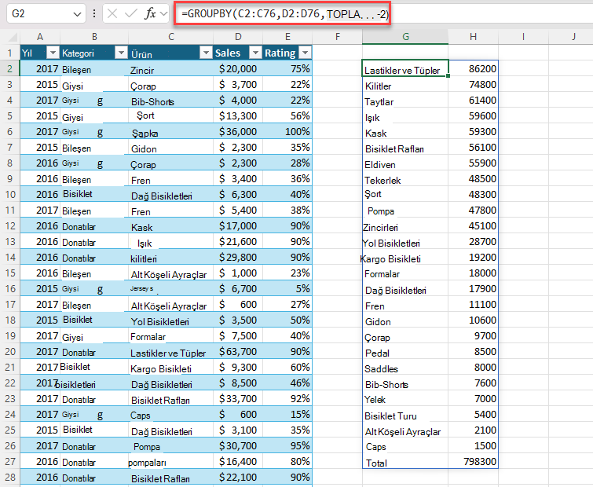593x487 pixels.
Task: Select column G header
Action: 405,37
